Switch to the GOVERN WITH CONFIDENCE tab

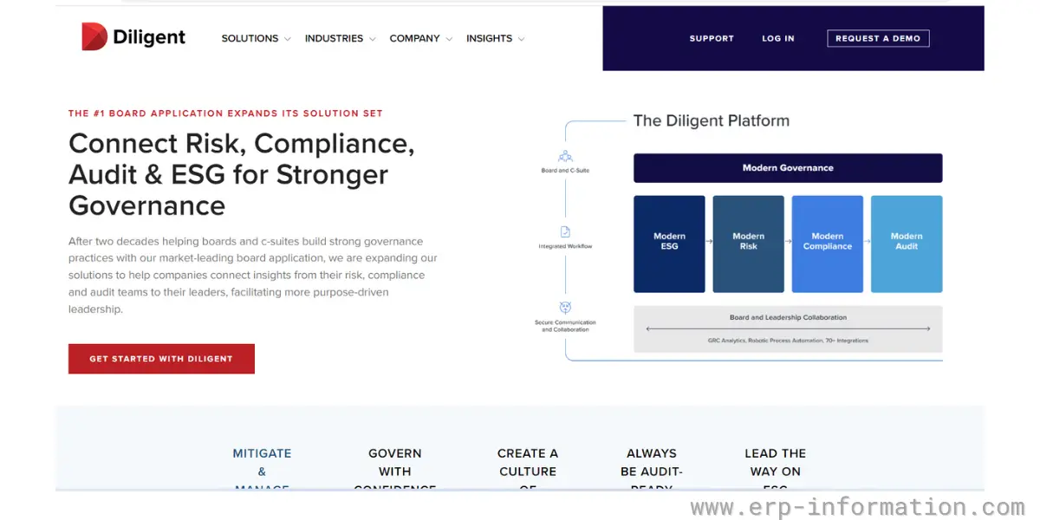pyautogui.click(x=394, y=471)
